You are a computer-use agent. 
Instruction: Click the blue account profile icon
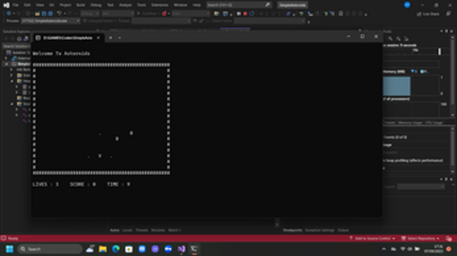click(x=407, y=5)
